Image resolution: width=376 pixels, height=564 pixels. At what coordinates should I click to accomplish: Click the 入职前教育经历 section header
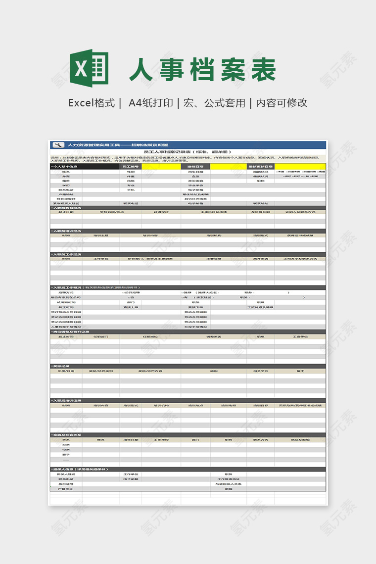point(188,208)
